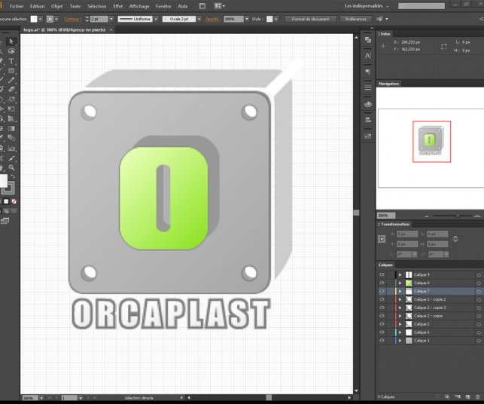Open Bridge icon in menu bar
The image size is (484, 404).
pyautogui.click(x=202, y=6)
